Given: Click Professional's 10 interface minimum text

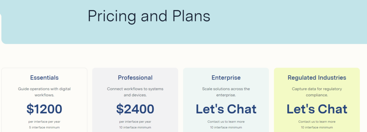Looking at the screenshot, I should 135,127.
